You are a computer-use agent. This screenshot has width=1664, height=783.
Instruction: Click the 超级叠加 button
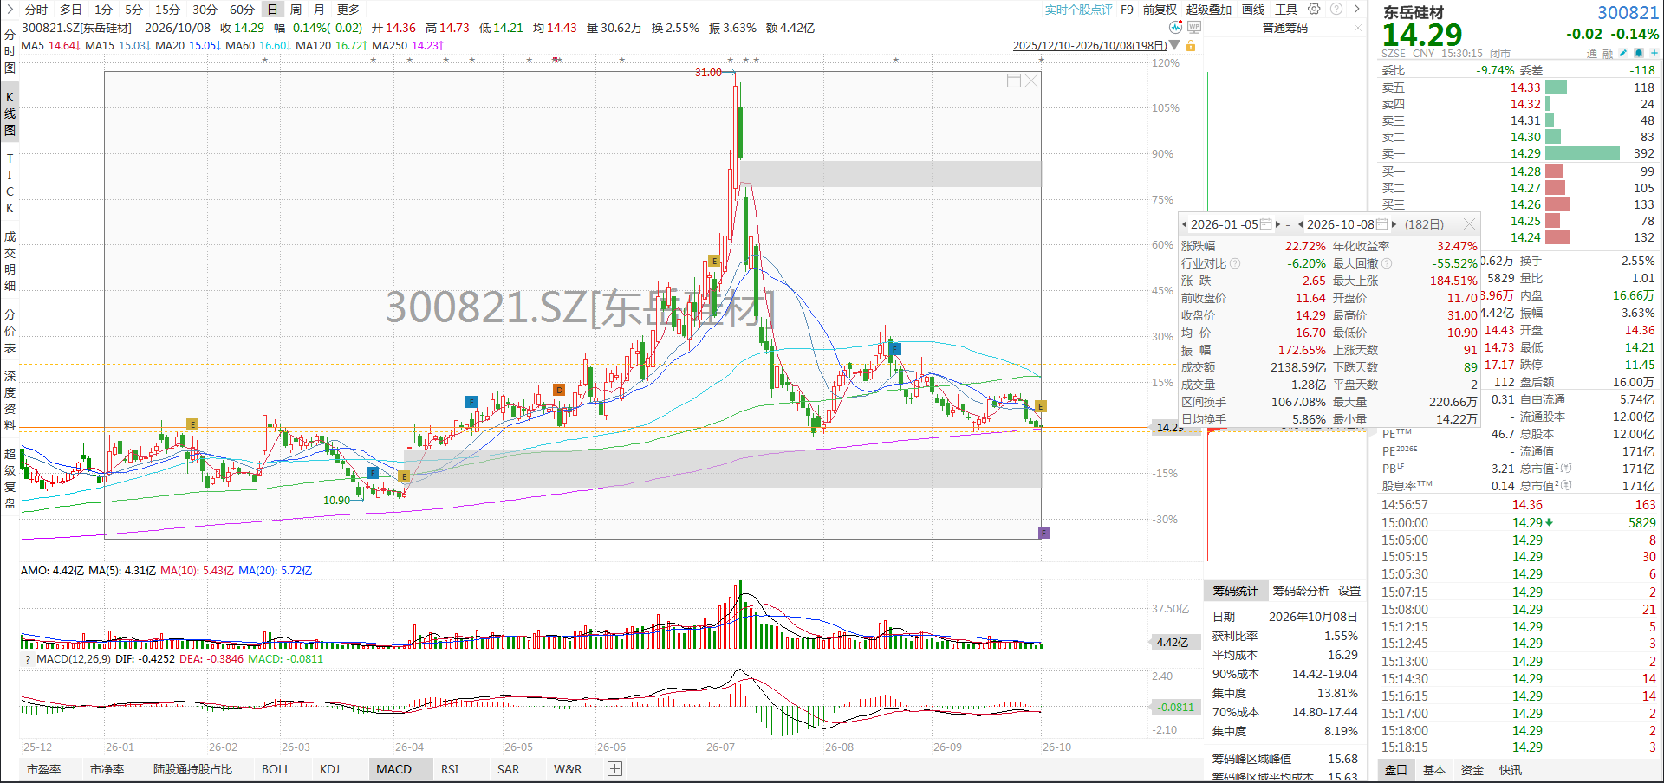(1208, 10)
